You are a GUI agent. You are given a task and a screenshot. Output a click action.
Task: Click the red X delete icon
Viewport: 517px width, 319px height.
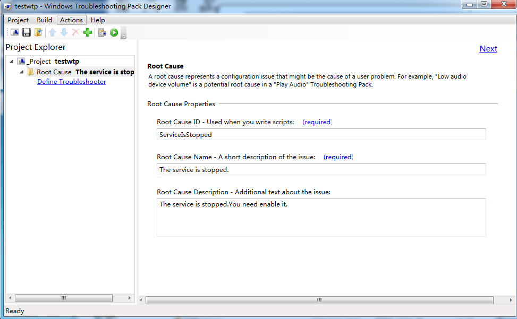[x=76, y=32]
